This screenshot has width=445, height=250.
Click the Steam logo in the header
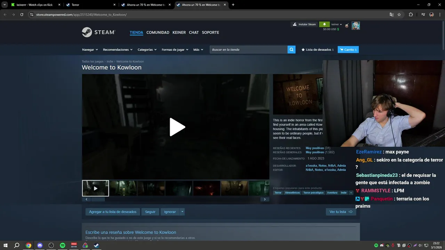(98, 32)
